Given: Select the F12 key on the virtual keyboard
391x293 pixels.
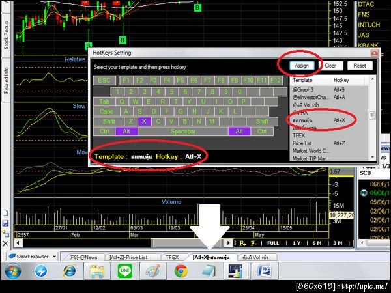Looking at the screenshot, I should [x=276, y=81].
